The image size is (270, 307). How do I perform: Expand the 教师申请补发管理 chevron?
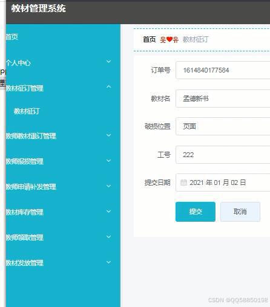(109, 186)
